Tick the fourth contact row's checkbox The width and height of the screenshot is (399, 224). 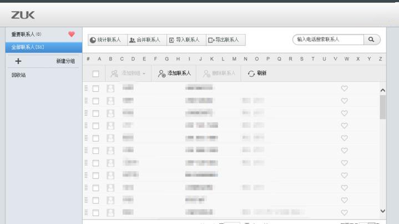click(x=95, y=126)
